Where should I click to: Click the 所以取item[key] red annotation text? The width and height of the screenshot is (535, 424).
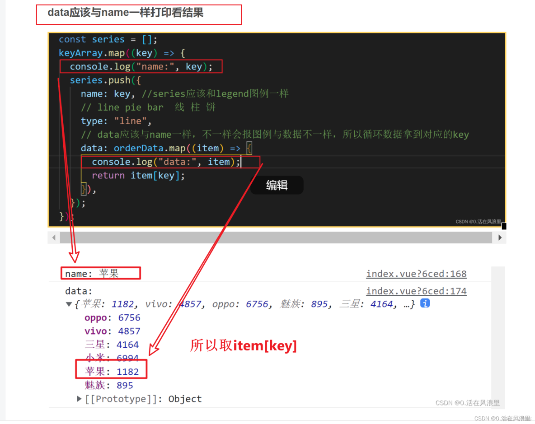tap(244, 345)
